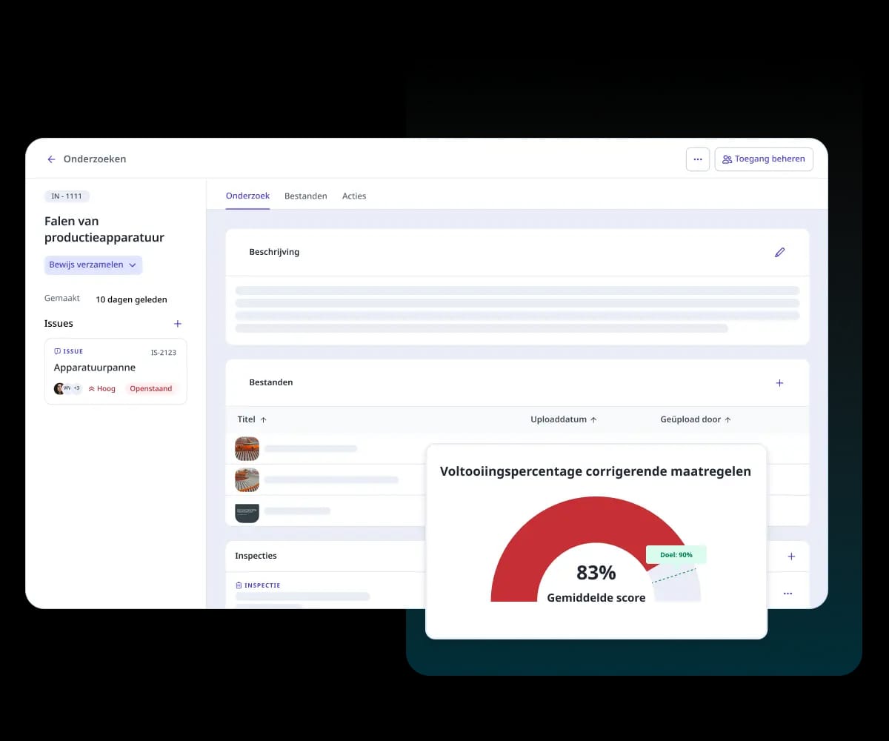Add a new issue with plus icon
889x741 pixels.
177,324
